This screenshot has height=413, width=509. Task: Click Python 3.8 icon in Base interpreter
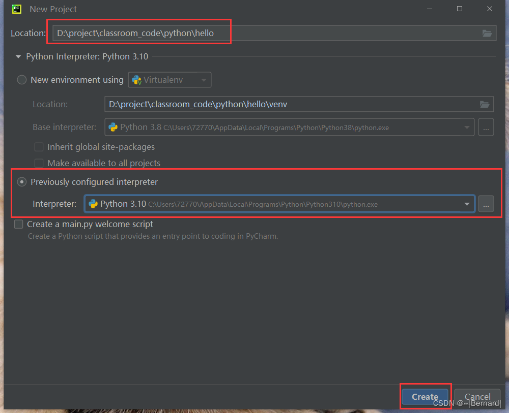tap(113, 128)
